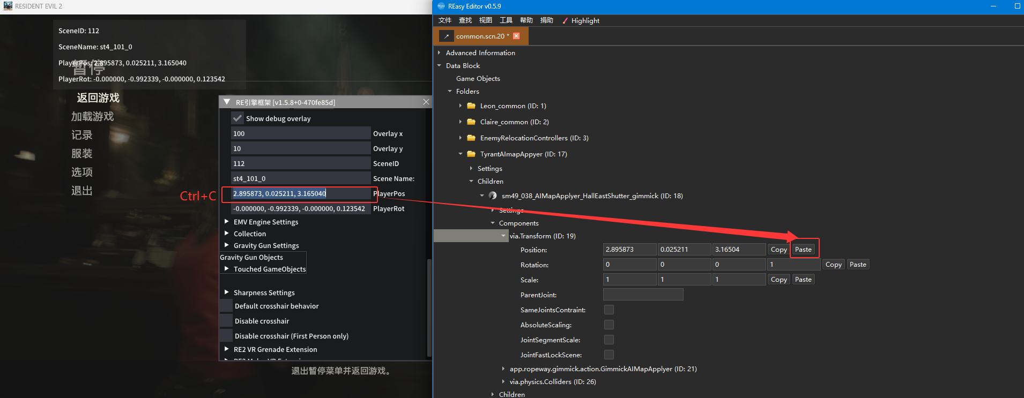Open the 视图 menu
This screenshot has width=1024, height=398.
click(486, 20)
